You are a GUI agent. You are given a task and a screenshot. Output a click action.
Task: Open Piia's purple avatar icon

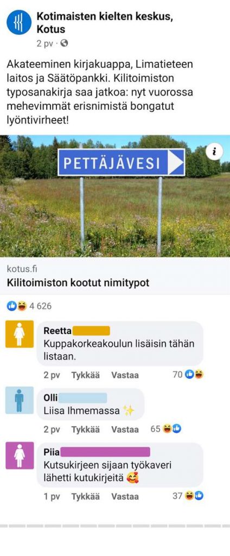(20, 456)
